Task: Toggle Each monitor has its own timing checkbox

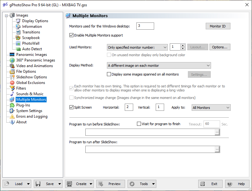Action: (x=71, y=88)
